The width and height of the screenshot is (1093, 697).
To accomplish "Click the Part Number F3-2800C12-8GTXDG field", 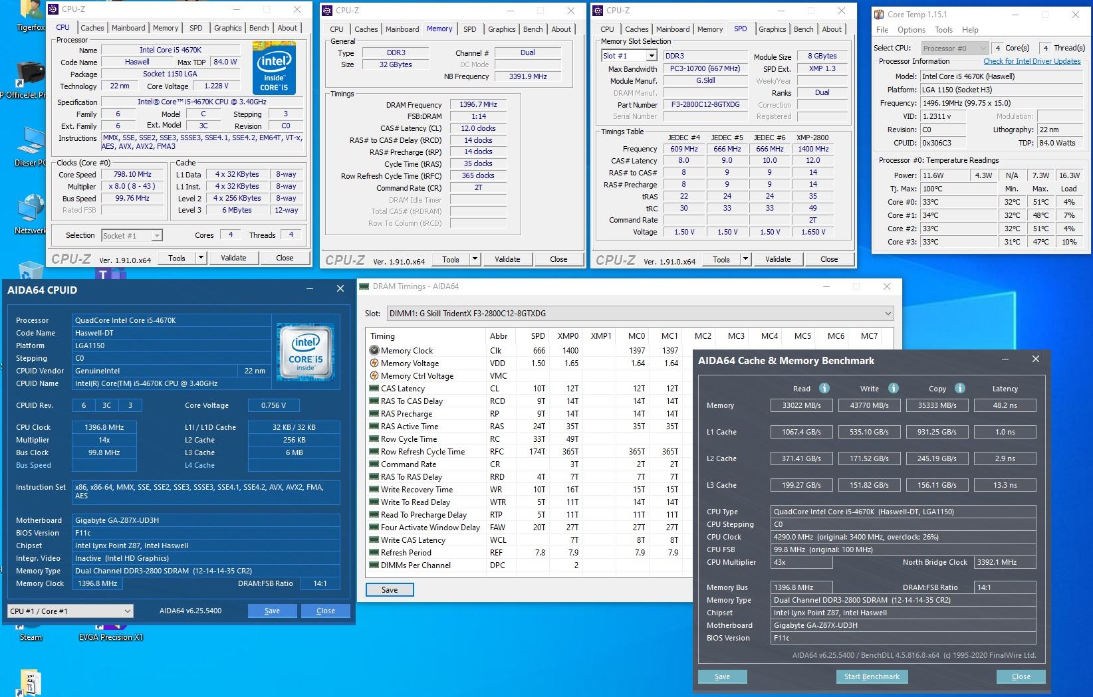I will pos(706,104).
